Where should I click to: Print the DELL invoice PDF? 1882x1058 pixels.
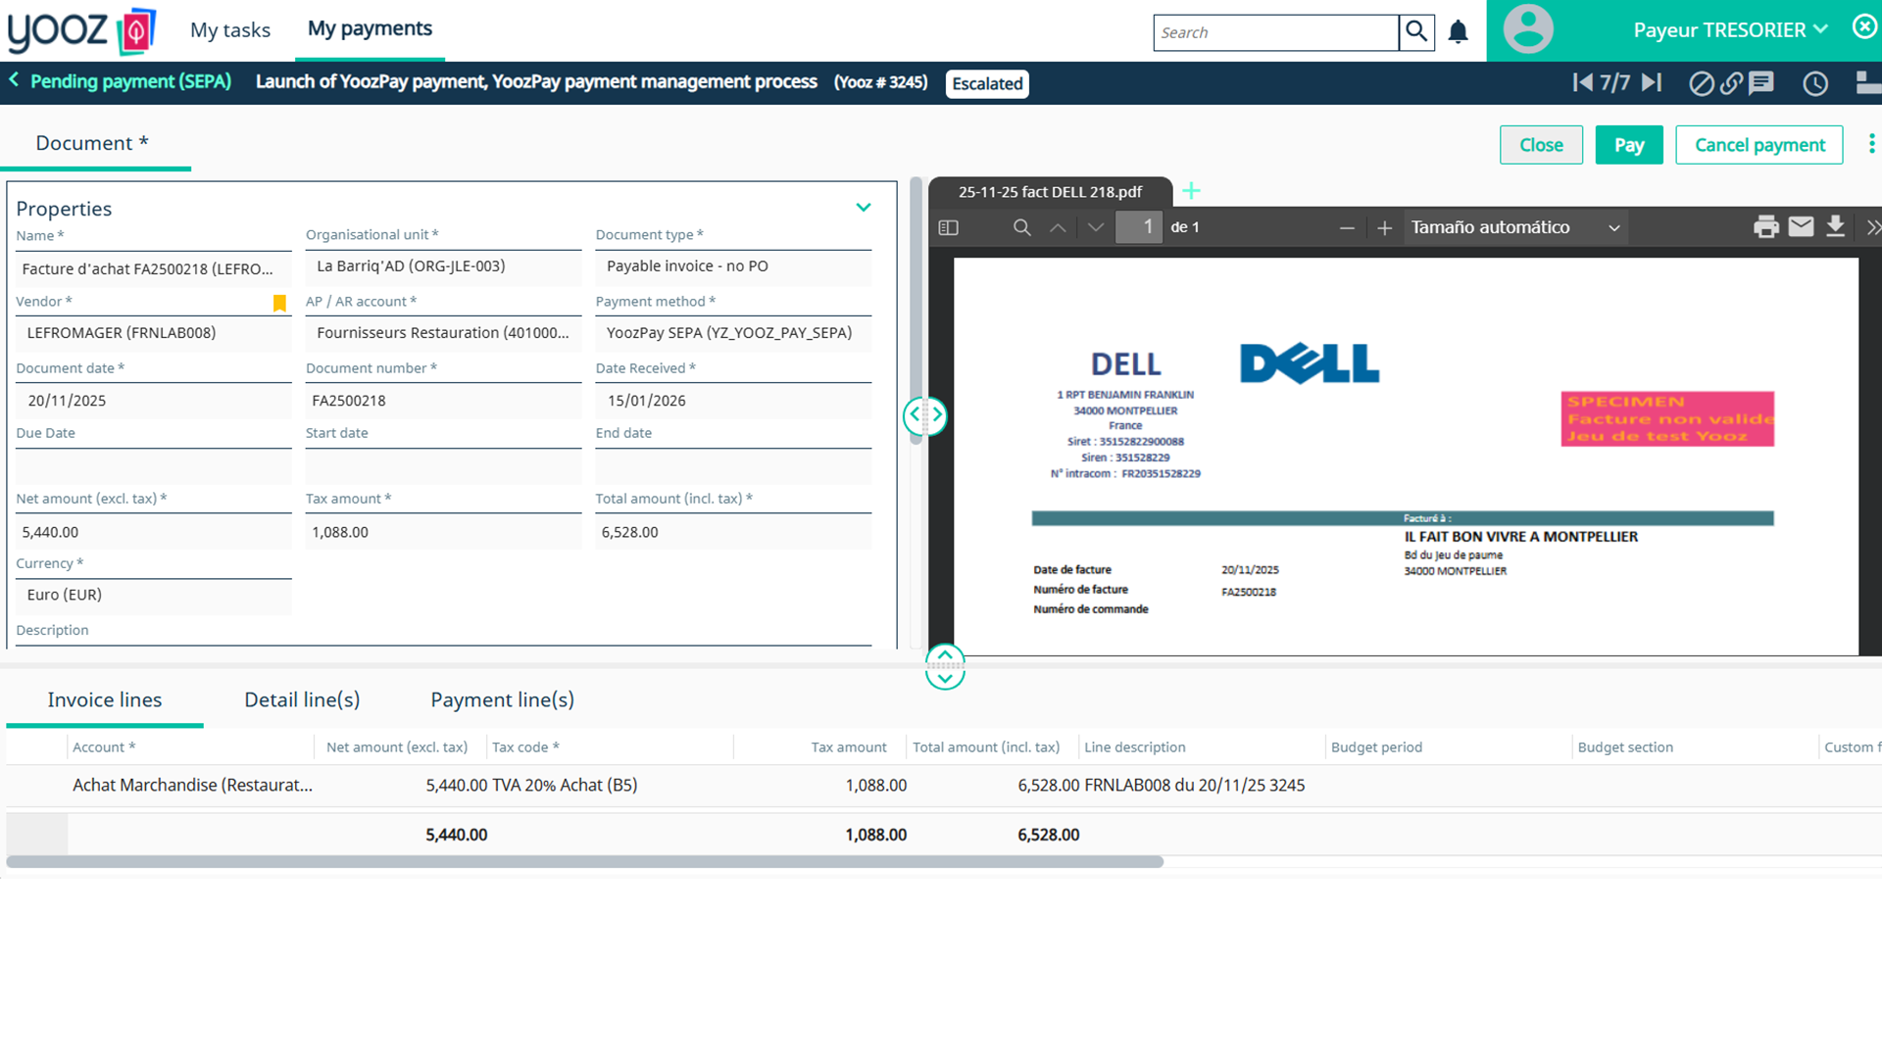(1766, 227)
